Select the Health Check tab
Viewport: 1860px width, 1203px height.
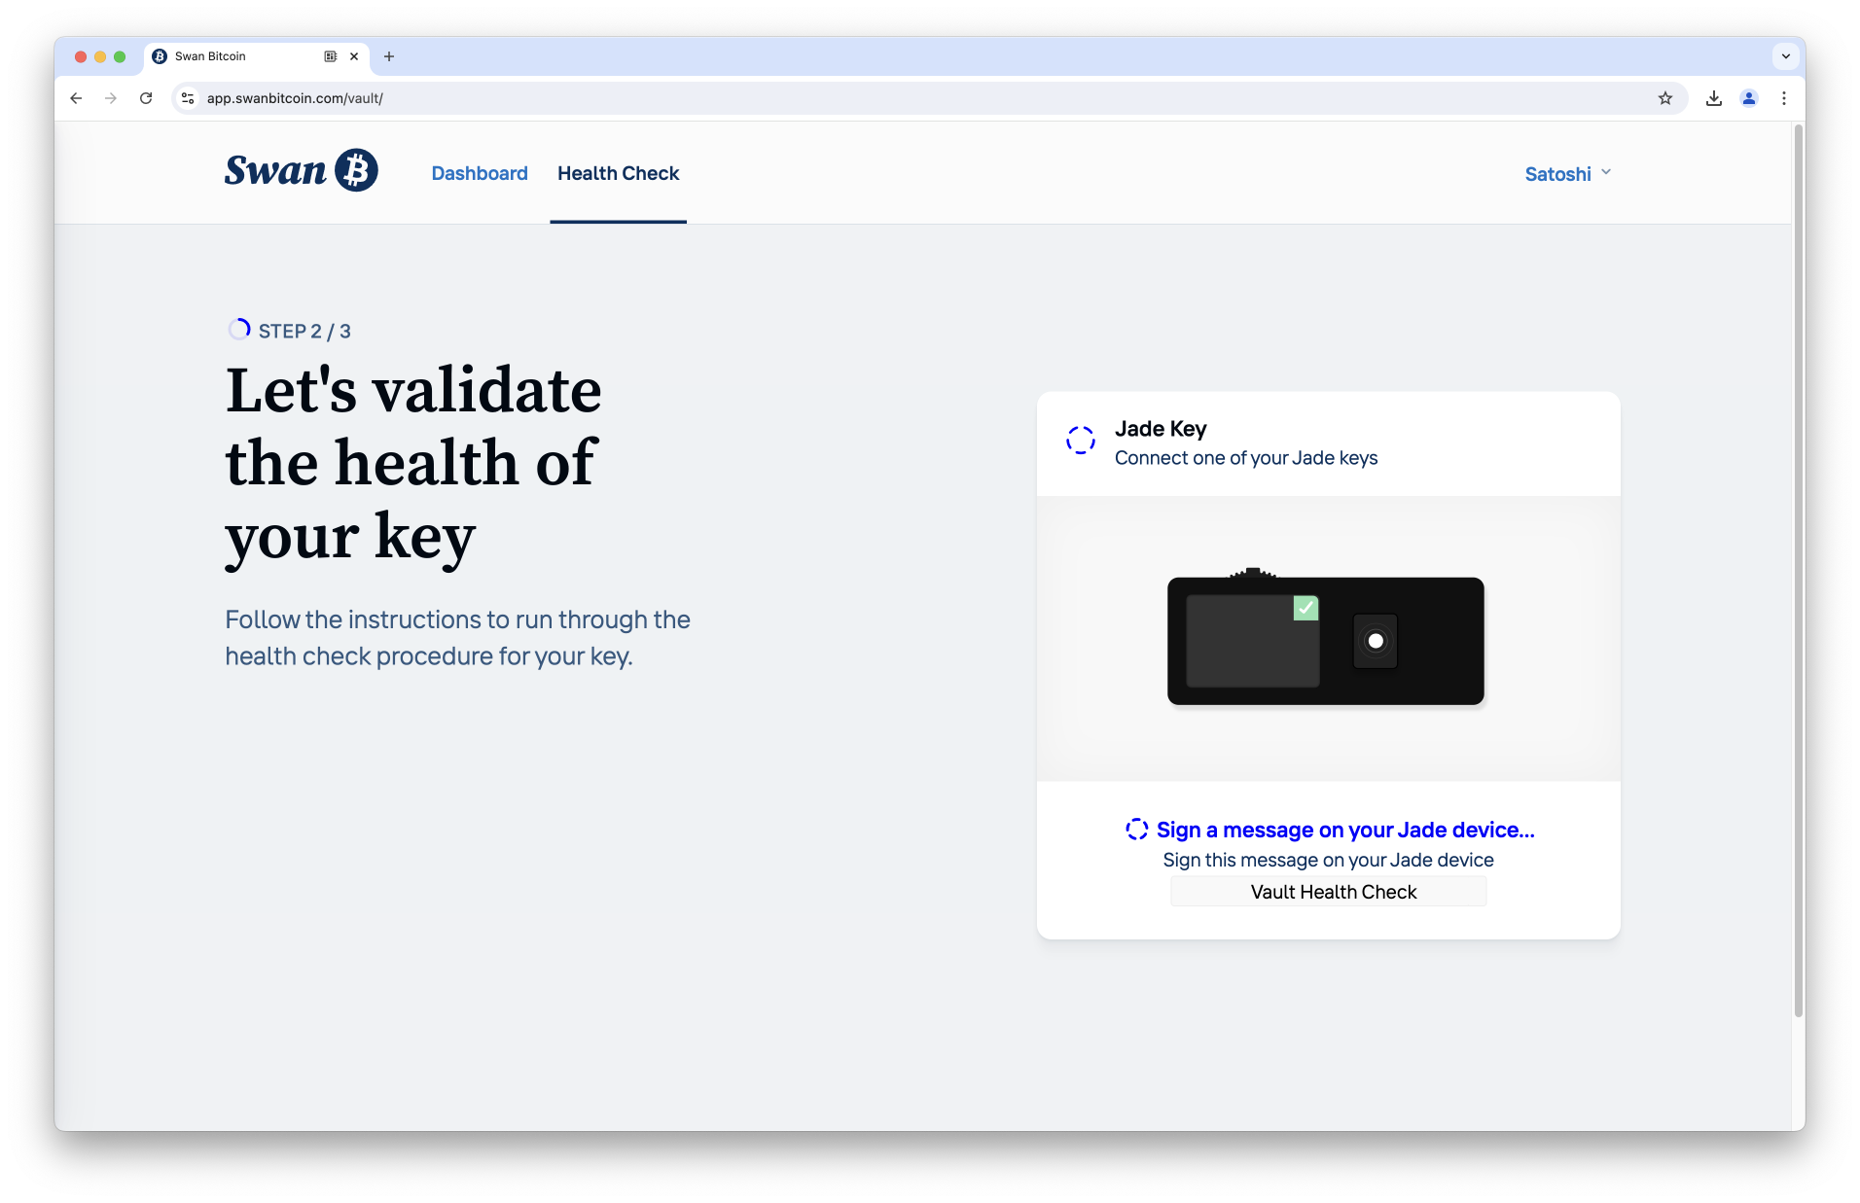tap(619, 173)
